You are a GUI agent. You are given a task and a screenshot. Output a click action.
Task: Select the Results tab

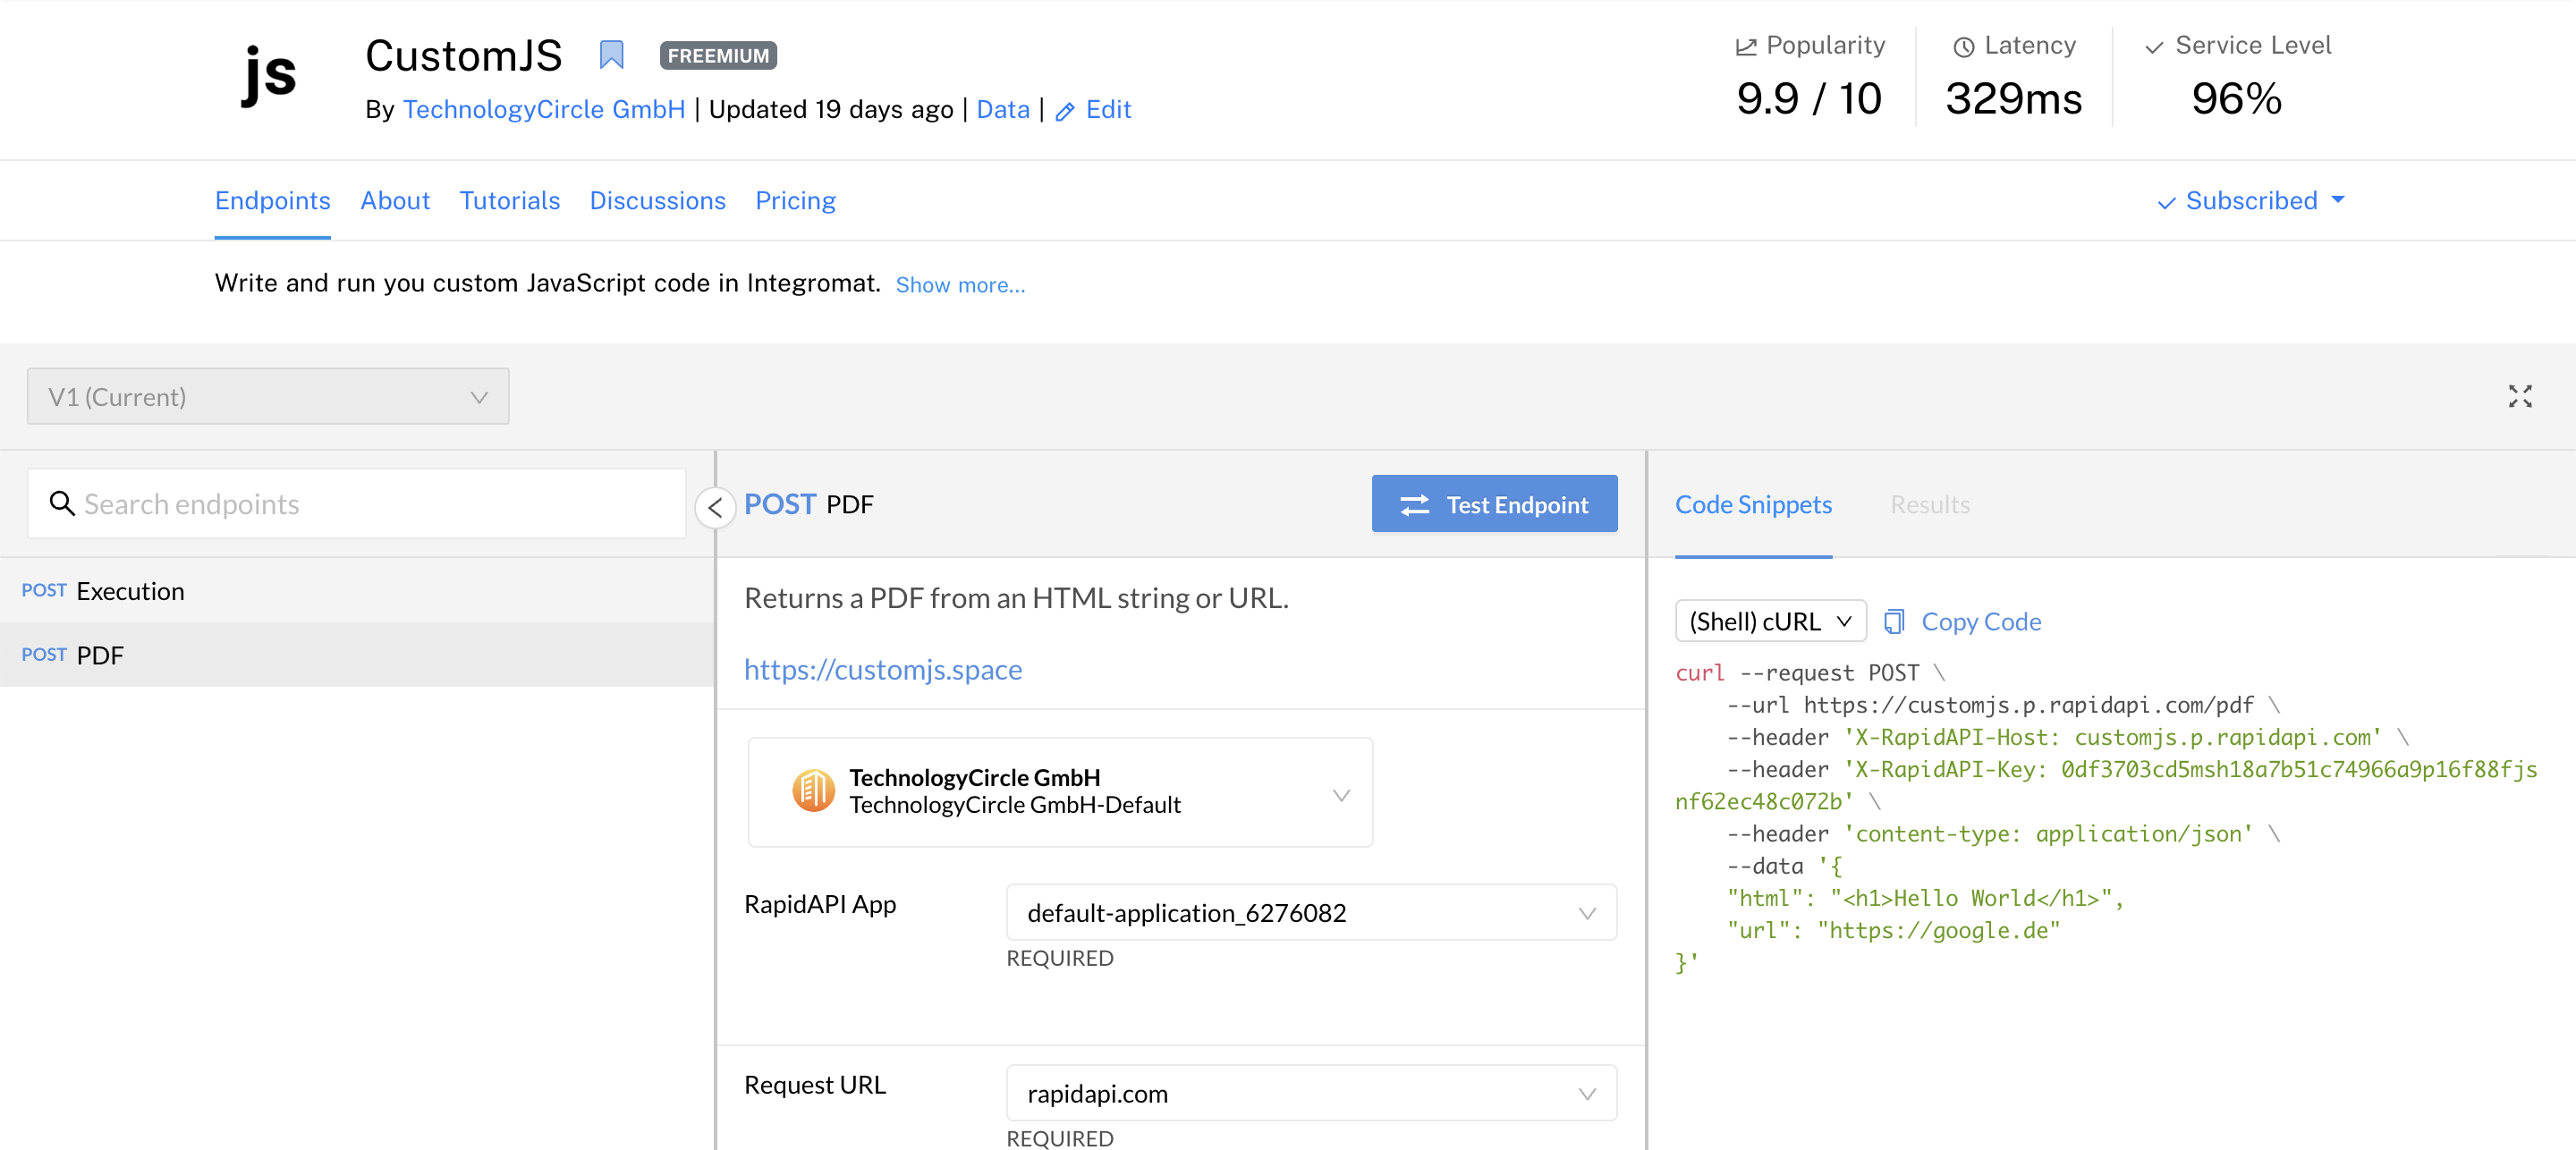[1929, 505]
